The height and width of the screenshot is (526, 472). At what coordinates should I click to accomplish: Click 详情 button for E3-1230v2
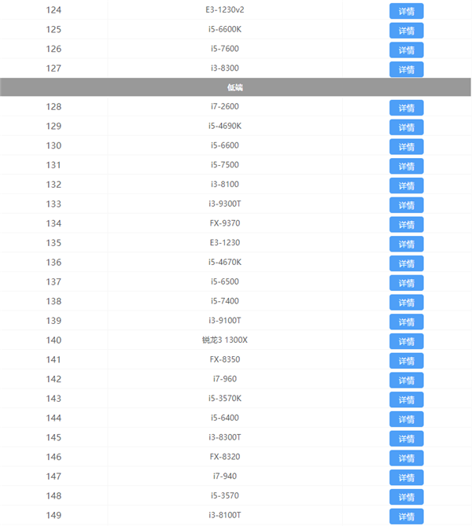point(406,11)
